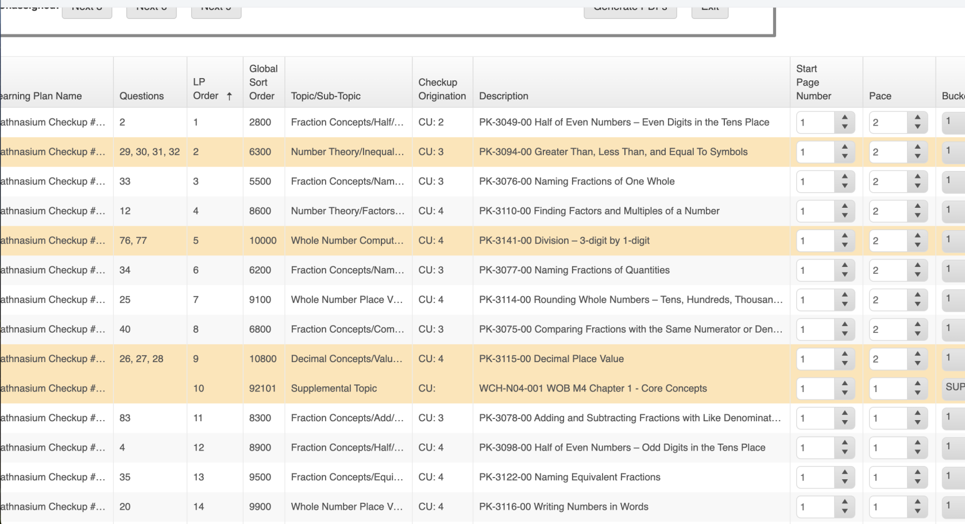Decrease Start Page Number for PK-3114-00 row
This screenshot has width=965, height=524.
coord(844,304)
